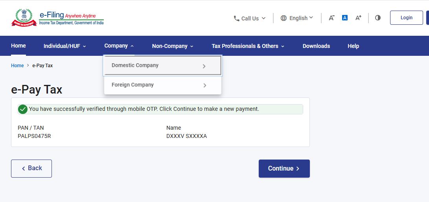
Task: Open the Non-Company dropdown menu
Action: point(173,46)
